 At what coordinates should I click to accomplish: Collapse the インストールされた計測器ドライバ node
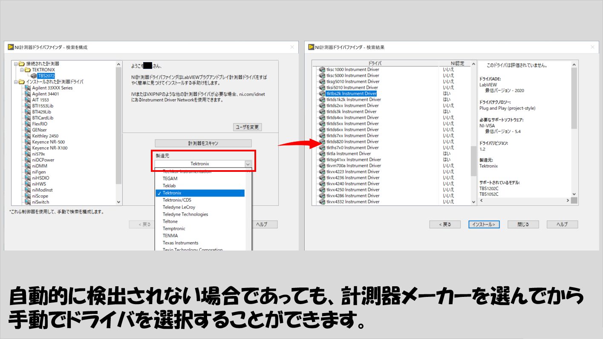click(x=16, y=82)
